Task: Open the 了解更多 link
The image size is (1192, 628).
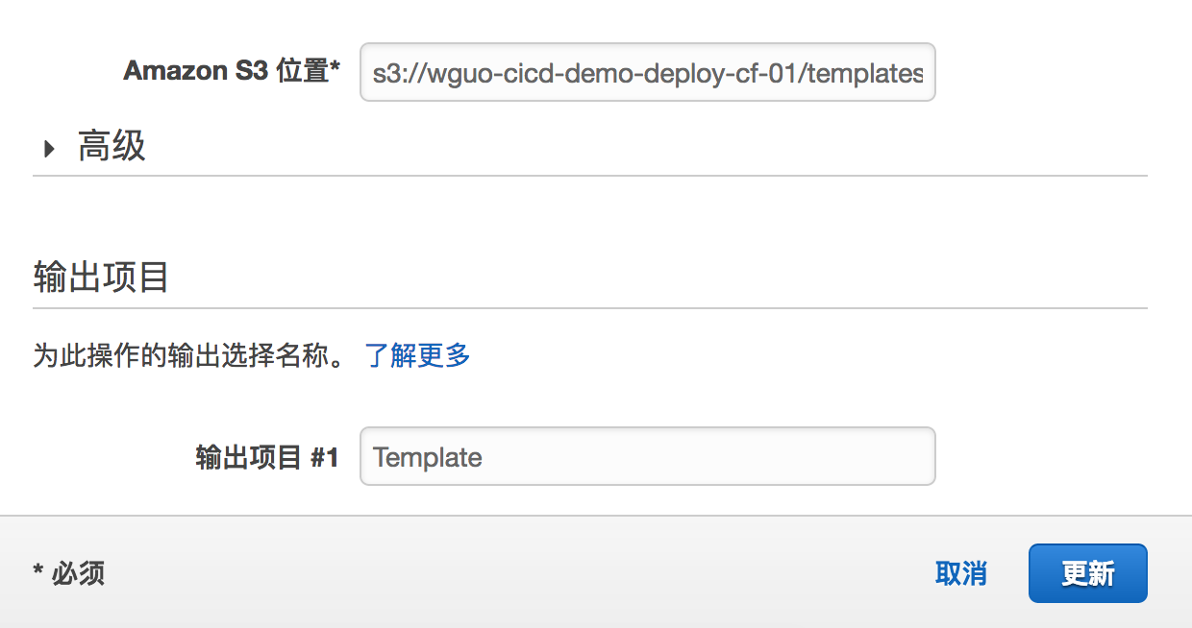Action: point(417,356)
